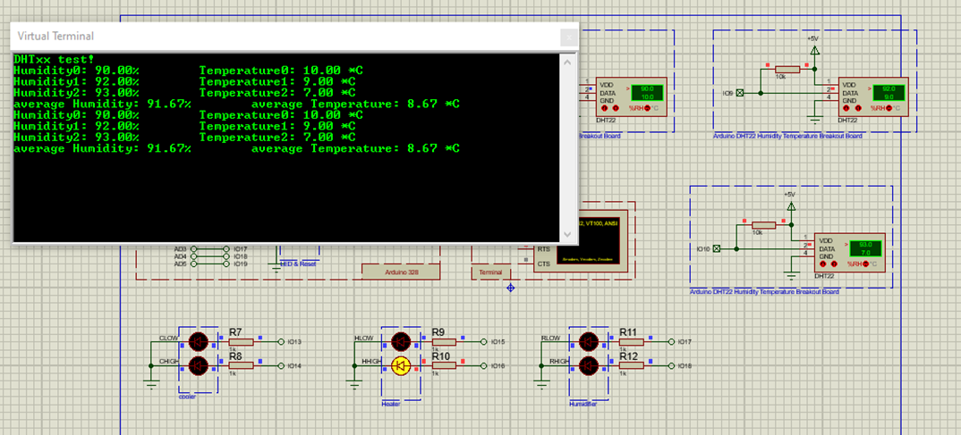Click the RTS pin label

543,249
